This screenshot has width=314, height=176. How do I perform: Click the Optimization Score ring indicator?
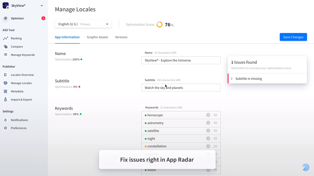pos(159,24)
